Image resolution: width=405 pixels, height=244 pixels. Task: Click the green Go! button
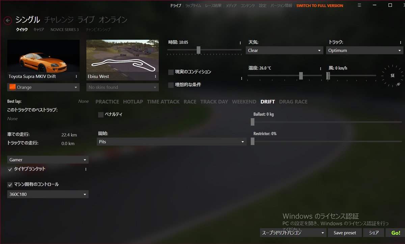[396, 233]
